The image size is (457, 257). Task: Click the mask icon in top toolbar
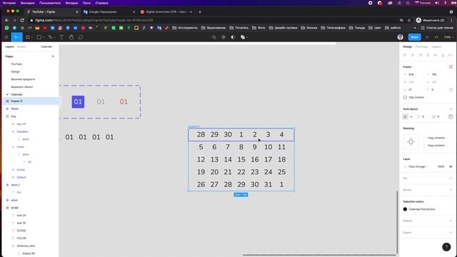[x=233, y=37]
